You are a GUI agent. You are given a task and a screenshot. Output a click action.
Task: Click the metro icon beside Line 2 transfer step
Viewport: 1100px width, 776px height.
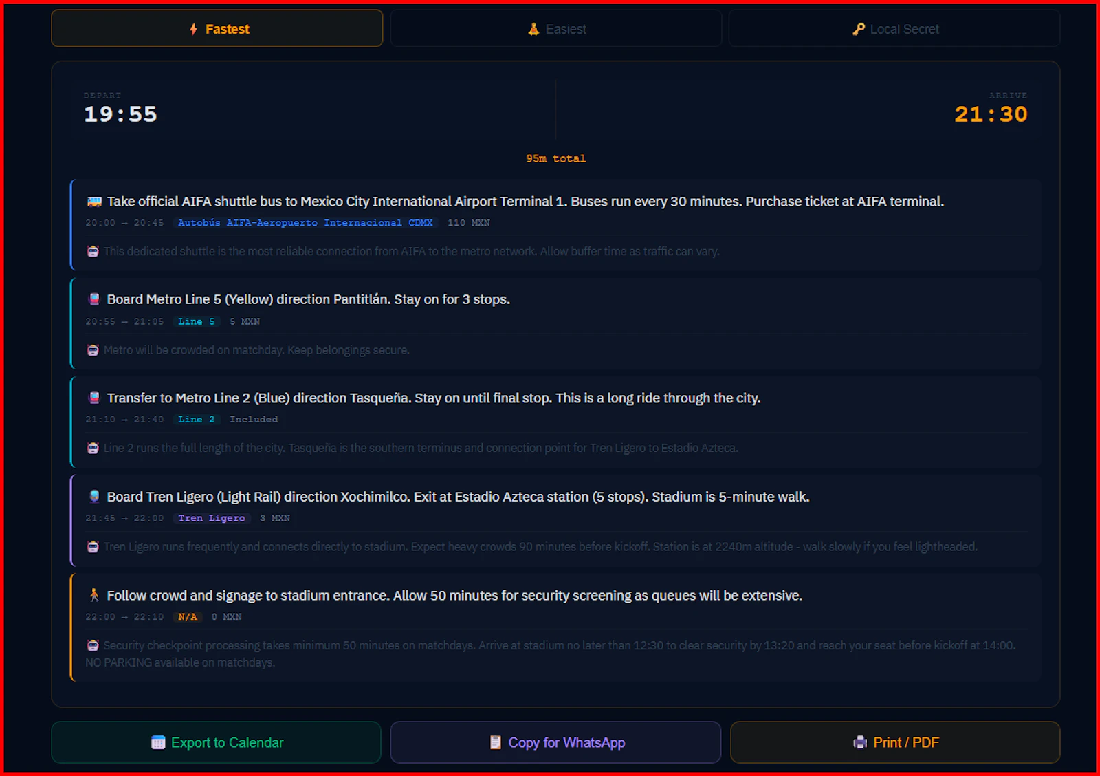coord(94,398)
